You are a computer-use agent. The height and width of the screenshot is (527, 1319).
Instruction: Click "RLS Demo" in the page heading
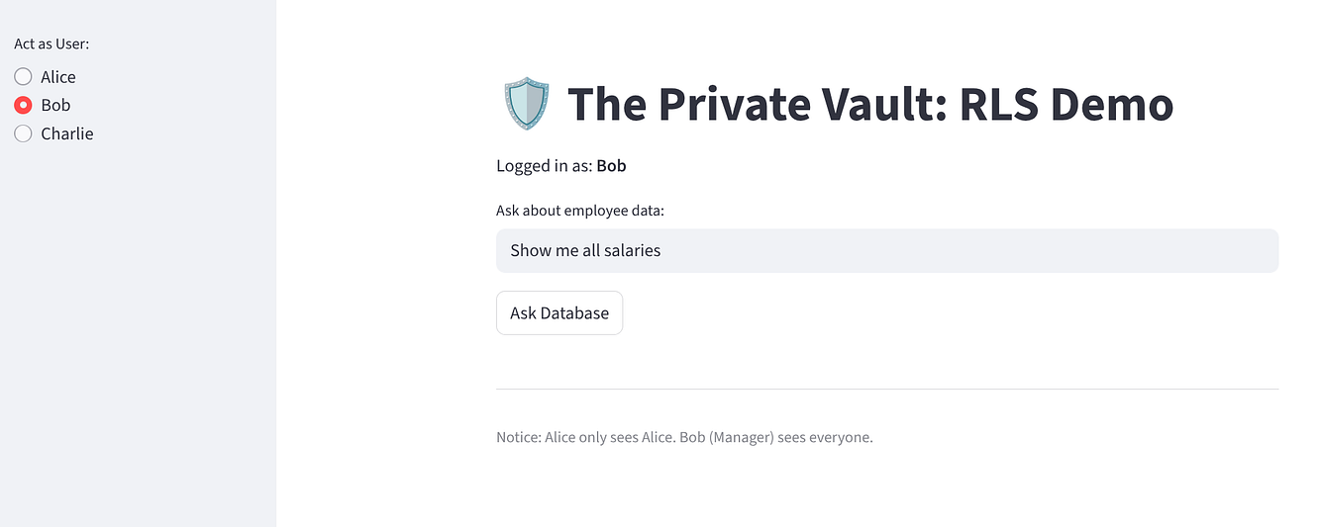[x=1066, y=104]
